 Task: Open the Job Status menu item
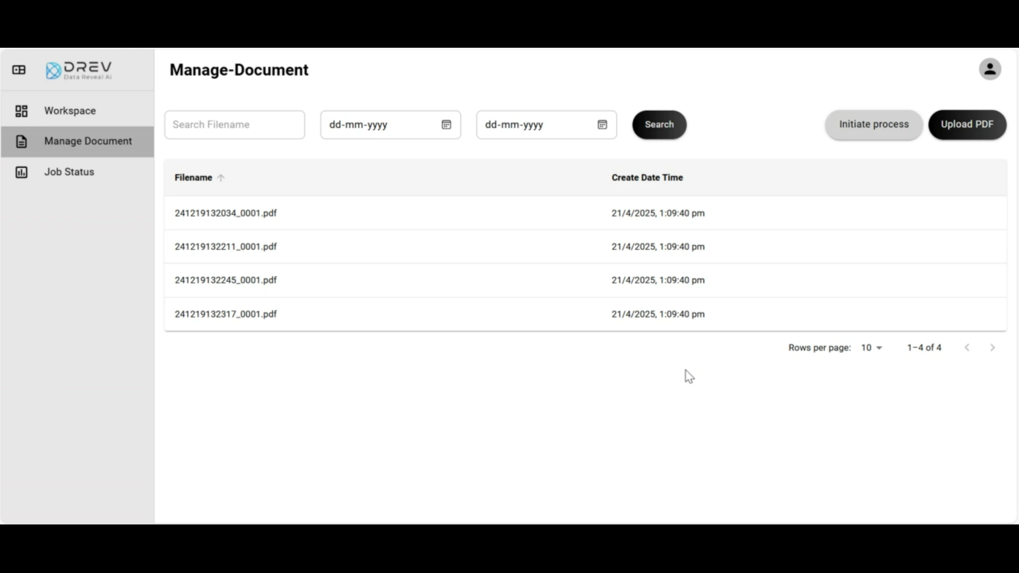point(69,172)
